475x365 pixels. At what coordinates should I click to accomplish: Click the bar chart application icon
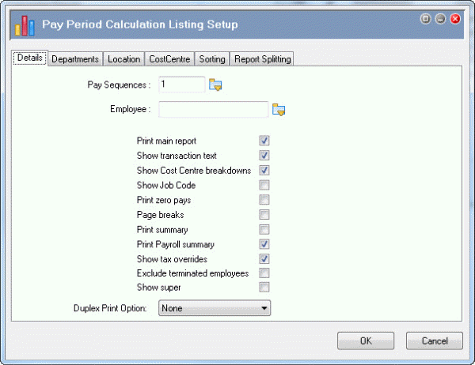tap(25, 26)
